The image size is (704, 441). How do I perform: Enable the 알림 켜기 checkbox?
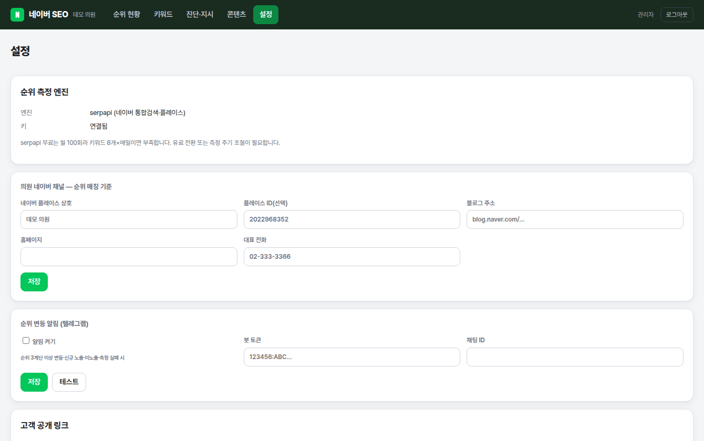[26, 341]
